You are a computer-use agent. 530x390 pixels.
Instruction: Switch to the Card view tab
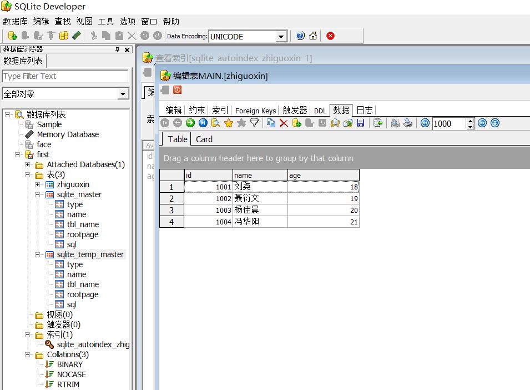point(204,139)
